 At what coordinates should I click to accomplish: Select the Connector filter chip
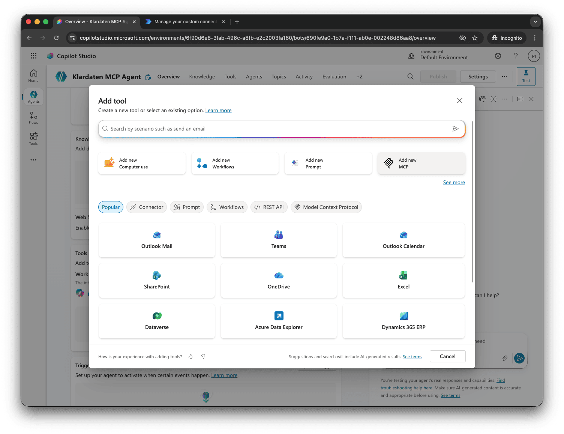147,207
